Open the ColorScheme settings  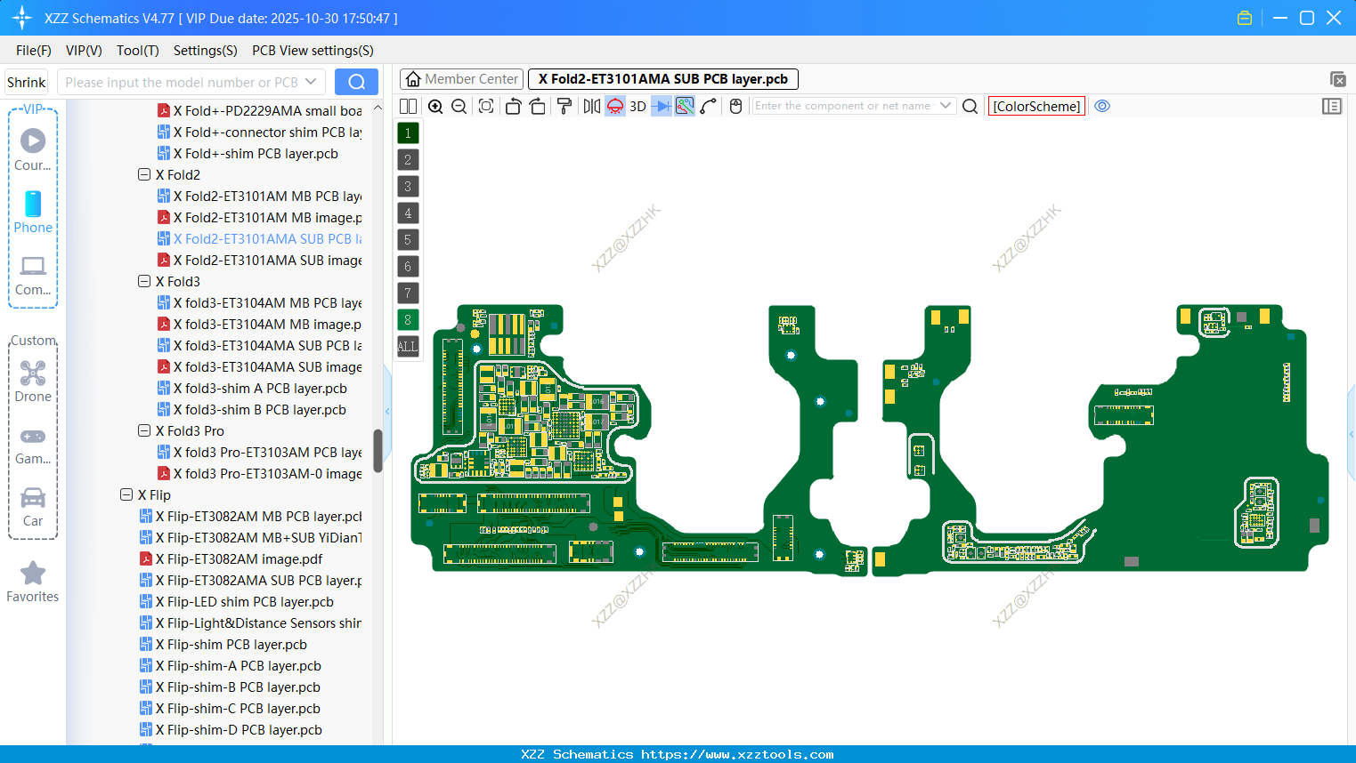(1035, 106)
